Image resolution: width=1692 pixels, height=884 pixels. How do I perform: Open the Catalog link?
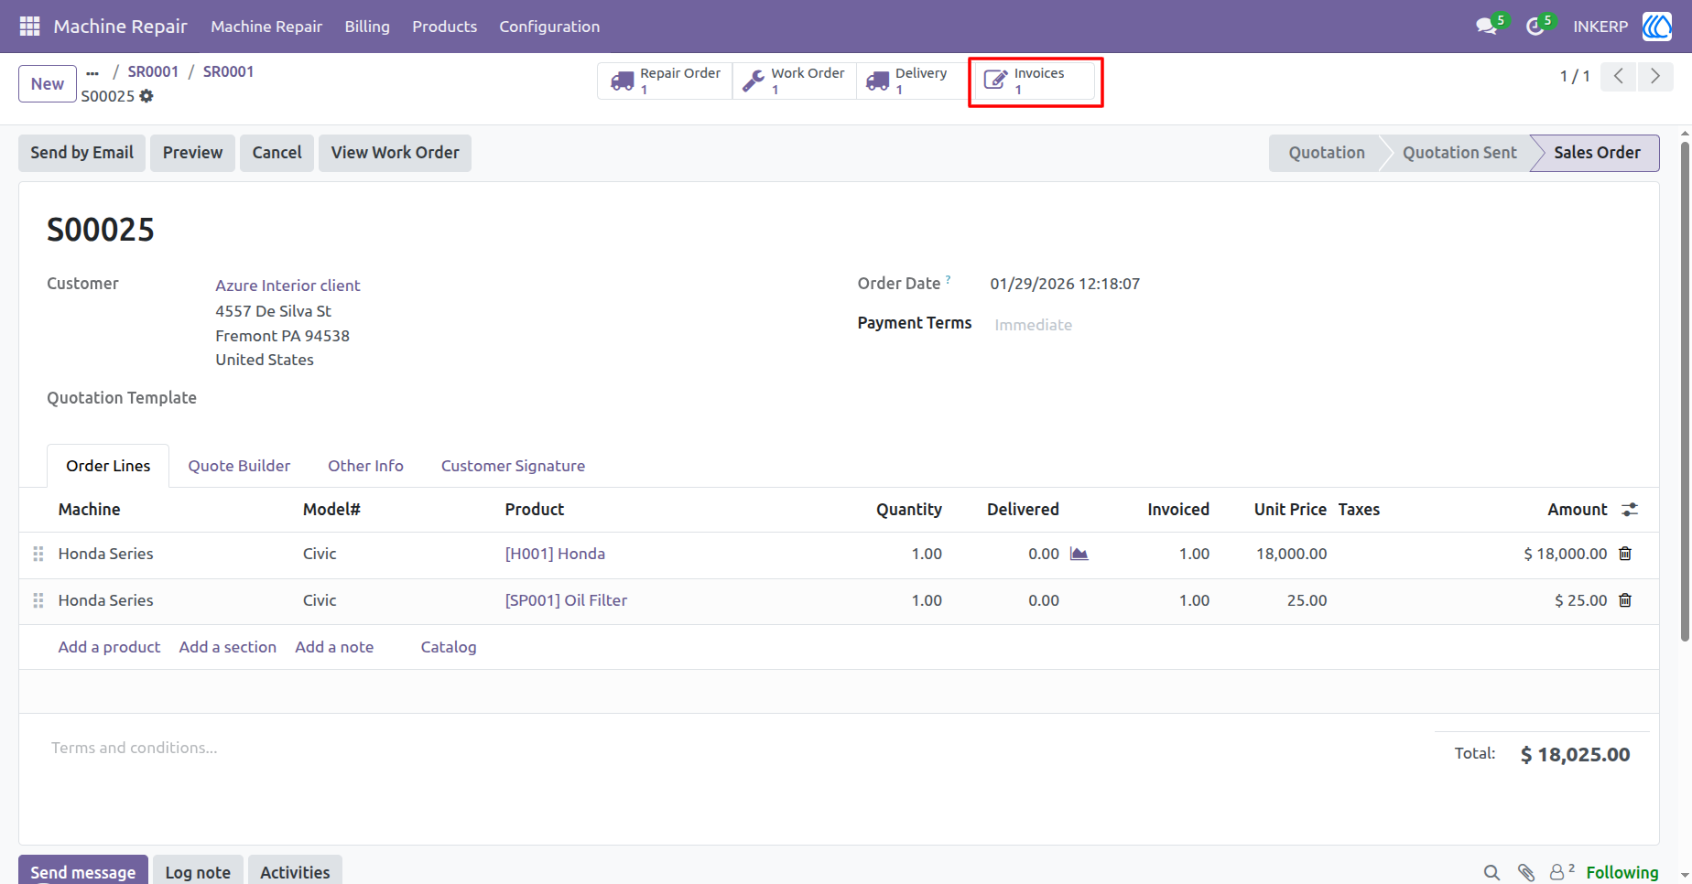tap(448, 647)
